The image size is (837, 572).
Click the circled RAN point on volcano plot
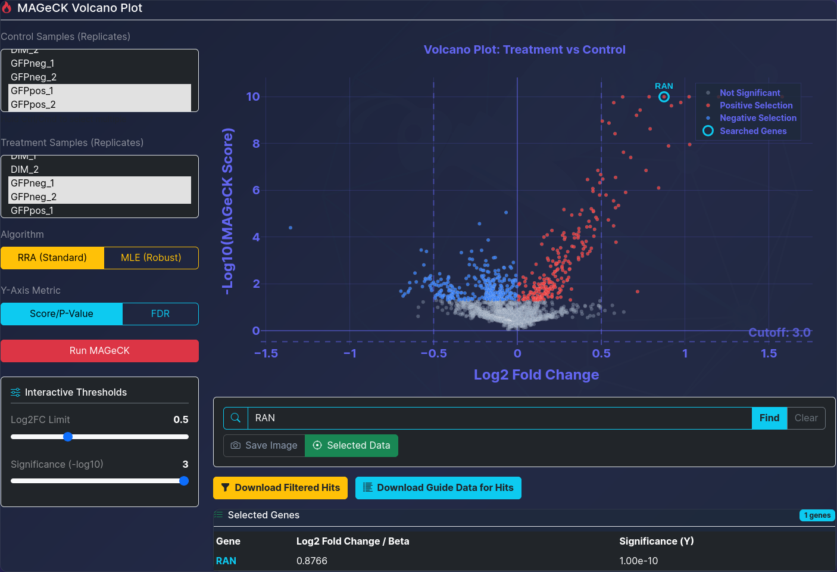pos(664,97)
